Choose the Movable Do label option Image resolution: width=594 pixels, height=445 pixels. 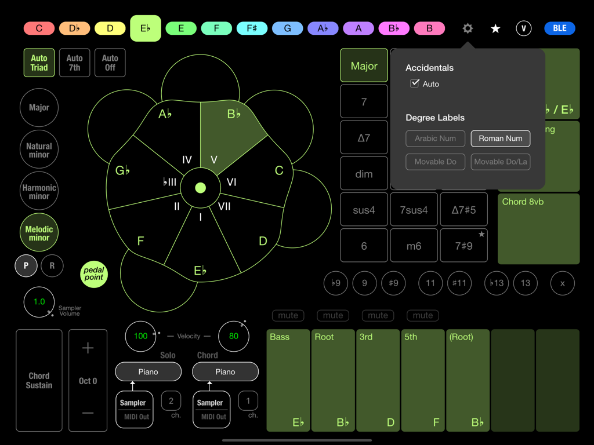pyautogui.click(x=435, y=162)
